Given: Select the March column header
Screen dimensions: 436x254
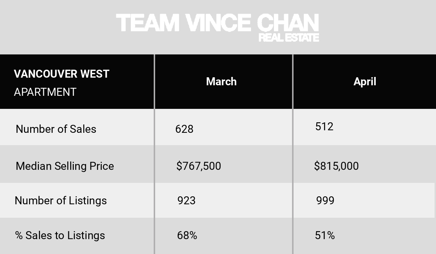Looking at the screenshot, I should (x=221, y=82).
